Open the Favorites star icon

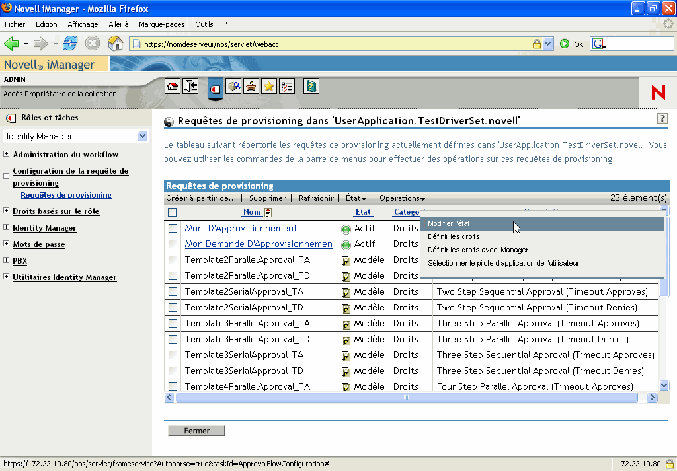(268, 86)
